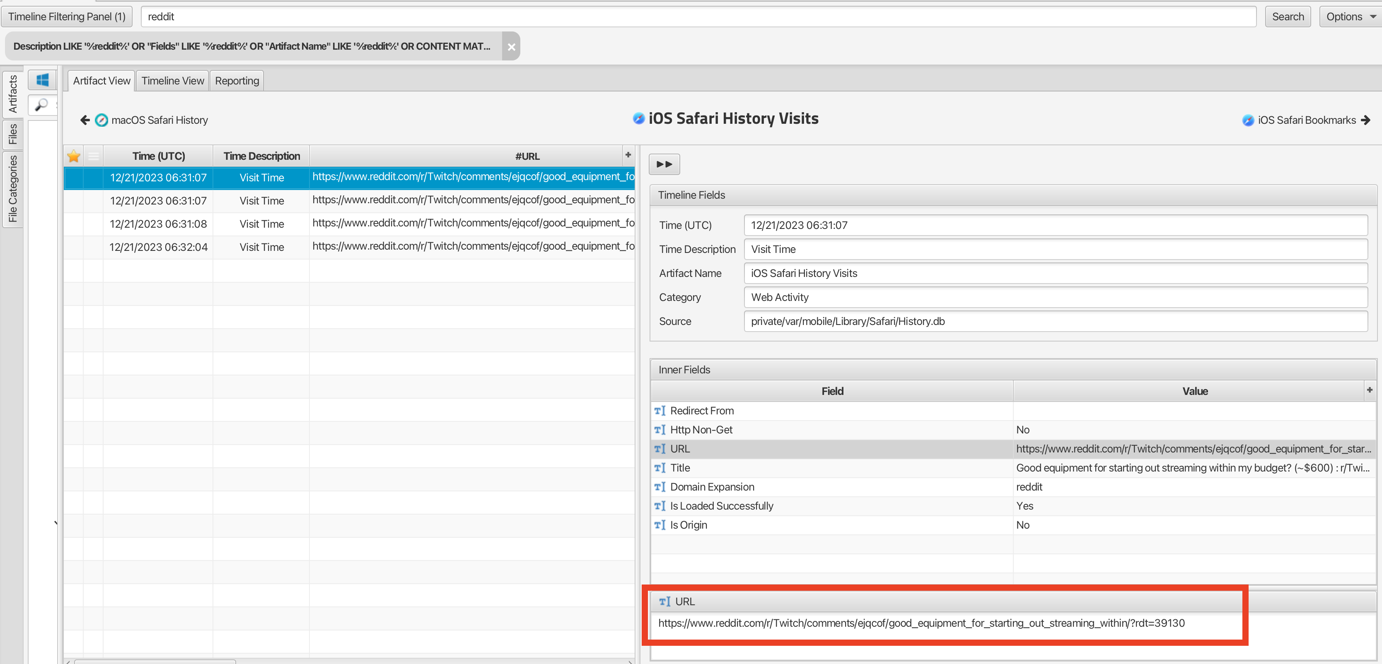1382x664 pixels.
Task: Click text-type icon next to Http Non-Get
Action: click(660, 430)
